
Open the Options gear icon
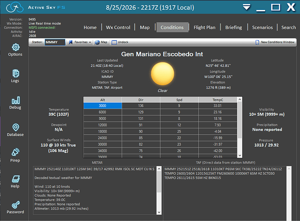(x=16, y=47)
